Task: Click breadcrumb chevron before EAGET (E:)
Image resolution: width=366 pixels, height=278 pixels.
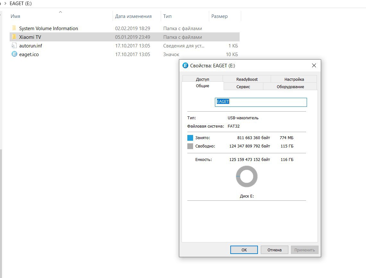Action: [5, 4]
